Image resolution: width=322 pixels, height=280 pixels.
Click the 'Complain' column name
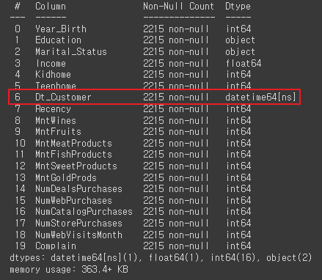(56, 246)
